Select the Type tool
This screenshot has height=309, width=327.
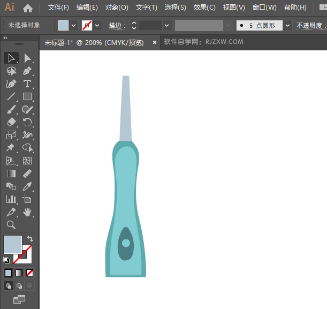click(x=27, y=84)
